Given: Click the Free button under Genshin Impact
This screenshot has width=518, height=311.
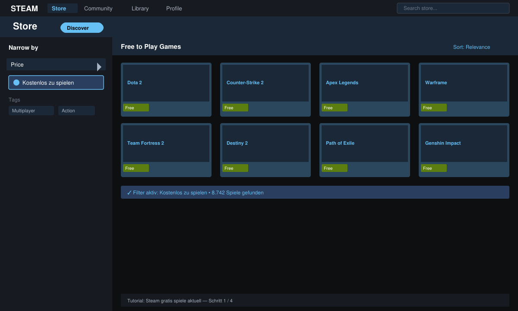Looking at the screenshot, I should coord(434,168).
